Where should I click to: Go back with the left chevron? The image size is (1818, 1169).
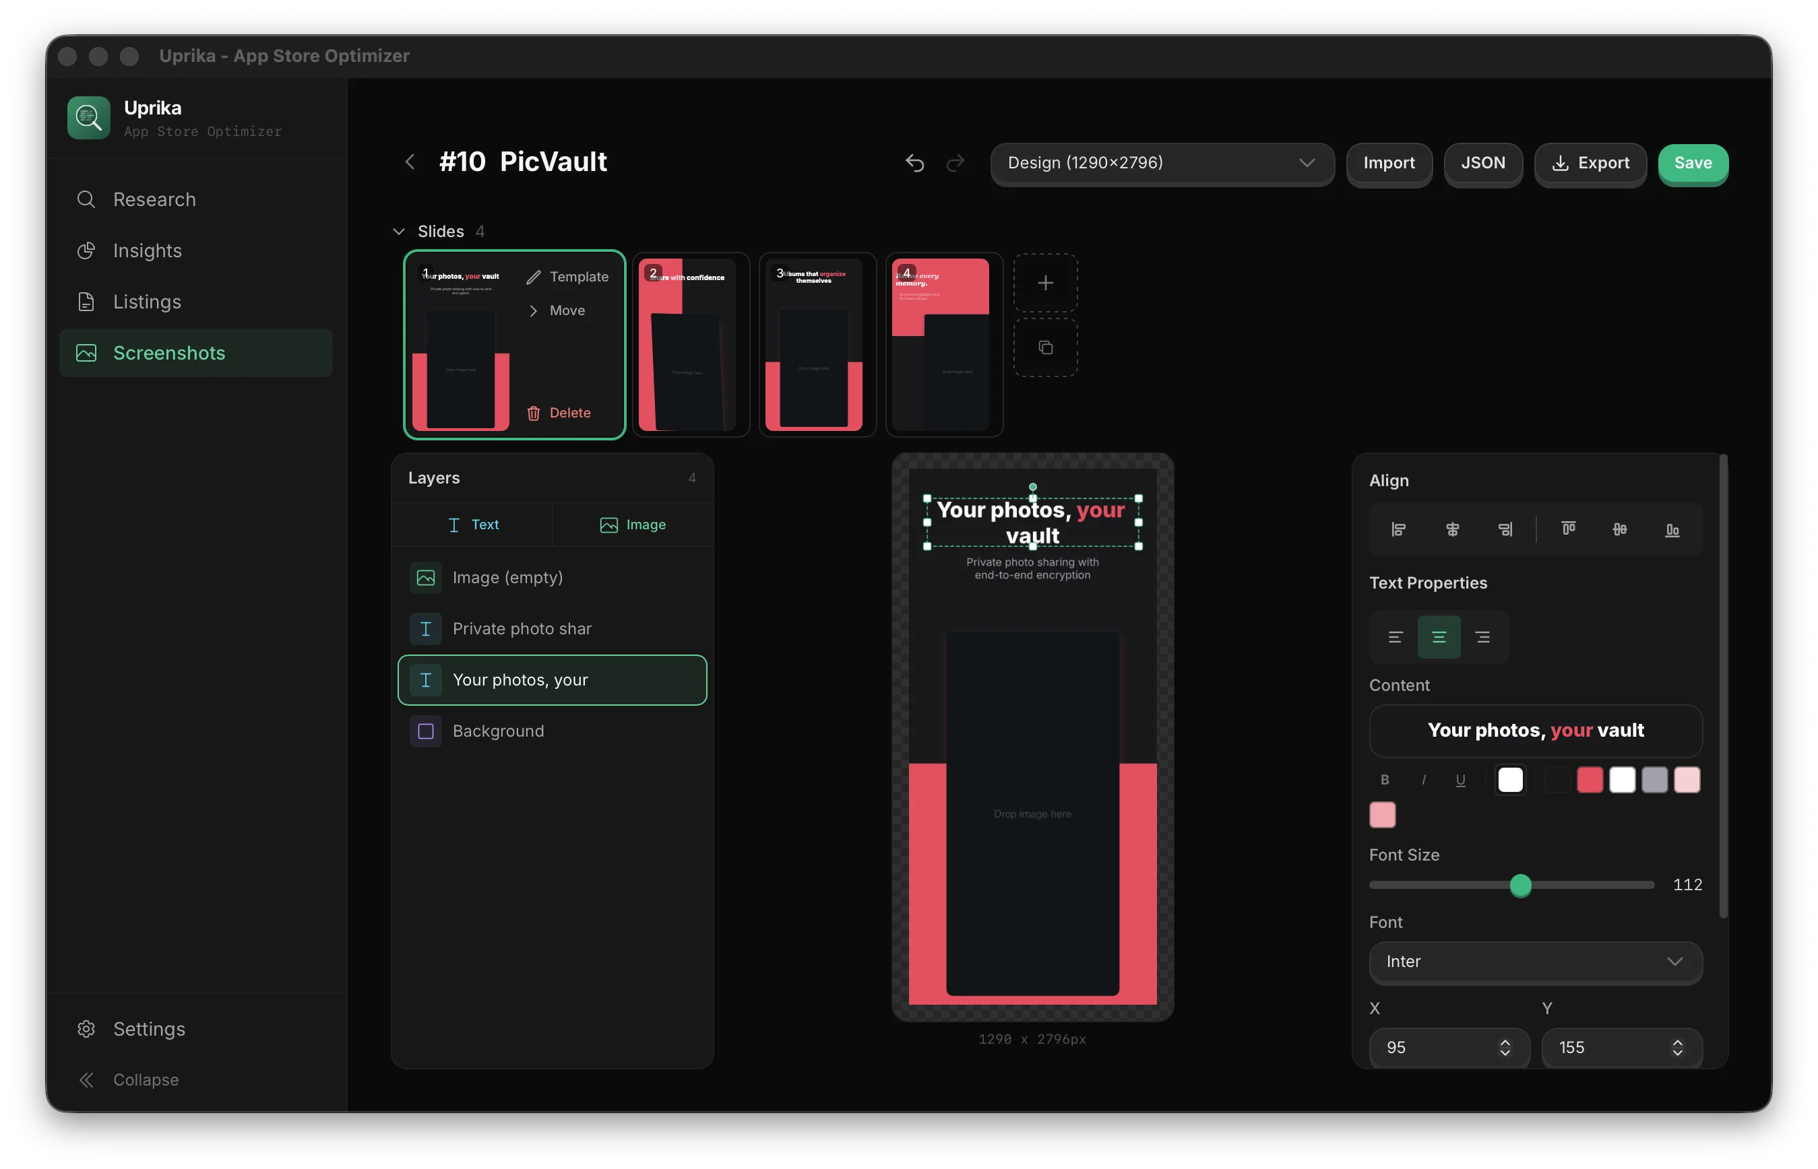coord(410,162)
